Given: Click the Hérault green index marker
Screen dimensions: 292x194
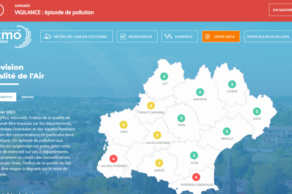Looking at the screenshot, I should (227, 132).
